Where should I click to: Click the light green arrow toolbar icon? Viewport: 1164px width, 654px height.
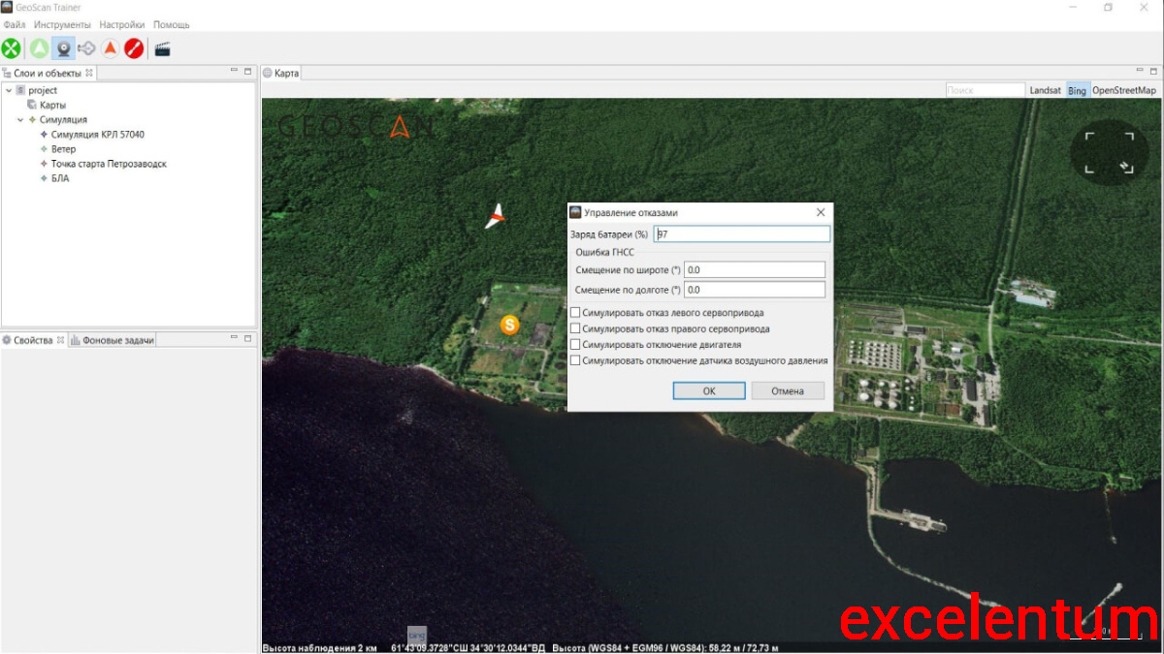pos(39,48)
